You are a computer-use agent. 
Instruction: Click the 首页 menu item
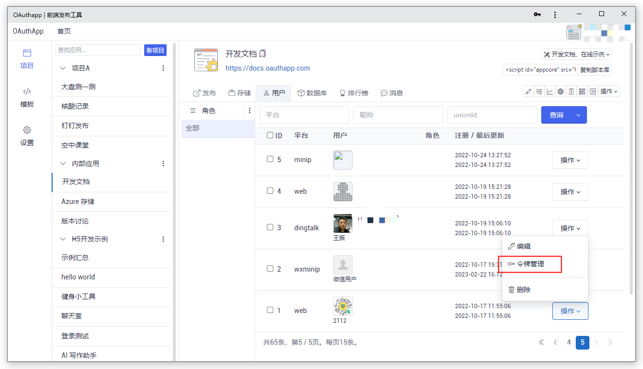pyautogui.click(x=64, y=31)
